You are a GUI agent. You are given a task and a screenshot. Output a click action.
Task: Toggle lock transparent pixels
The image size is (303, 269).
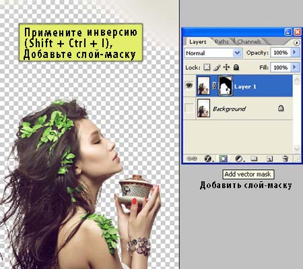click(x=207, y=67)
